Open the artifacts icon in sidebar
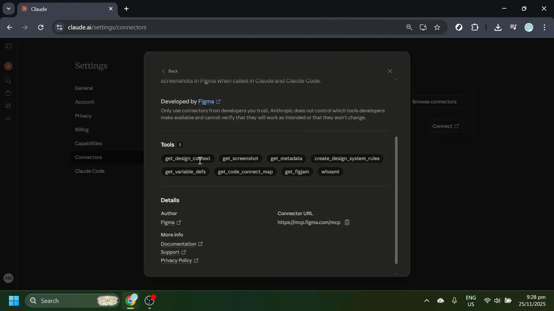This screenshot has height=311, width=554. pos(8,106)
